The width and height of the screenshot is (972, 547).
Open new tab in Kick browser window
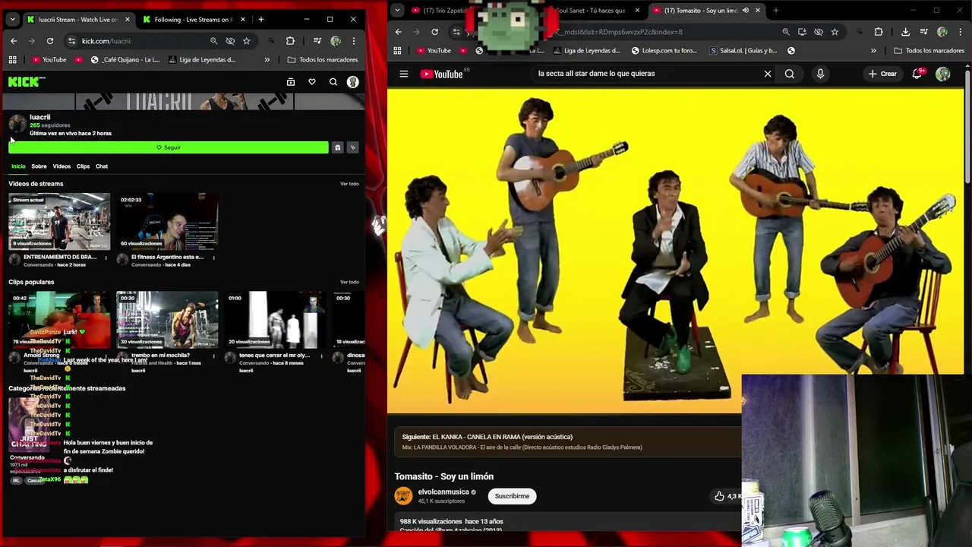[260, 19]
